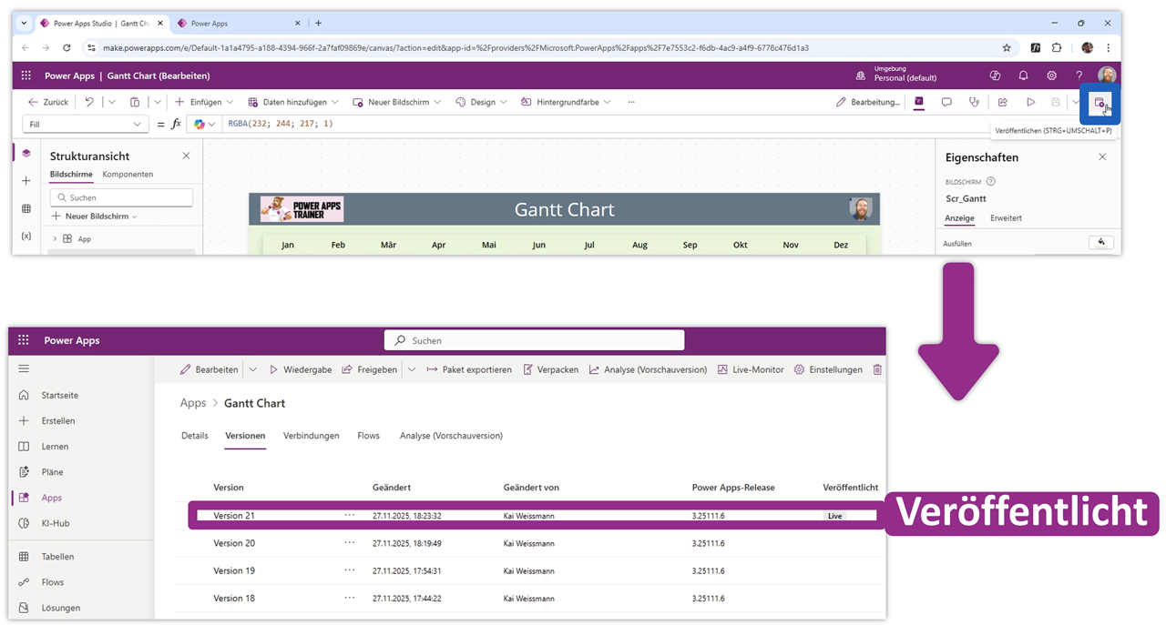Click the help question mark icon
The height and width of the screenshot is (625, 1166).
(1079, 76)
